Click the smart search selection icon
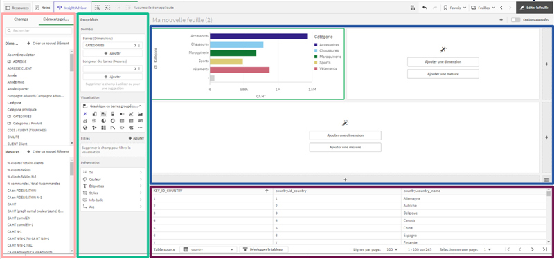The image size is (554, 259). (98, 8)
